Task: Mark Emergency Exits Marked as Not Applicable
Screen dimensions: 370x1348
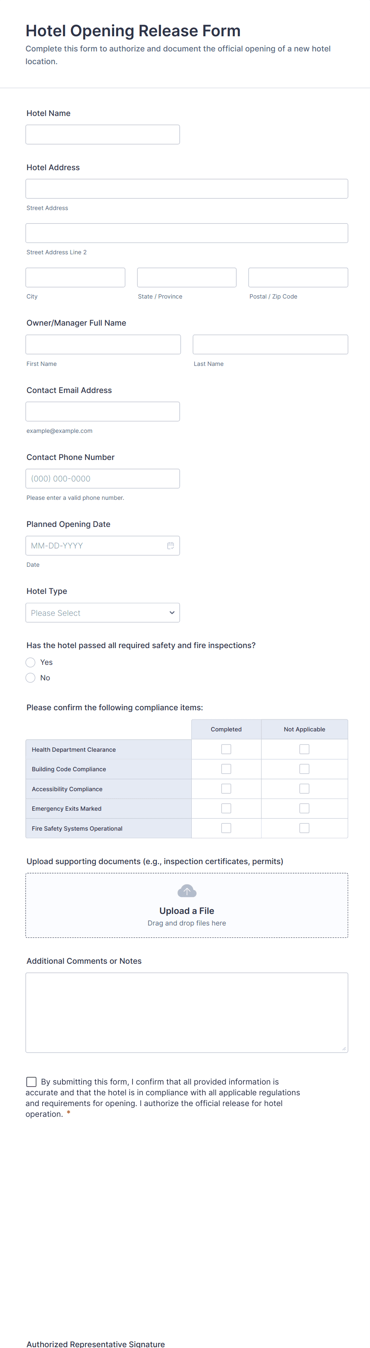Action: 304,808
